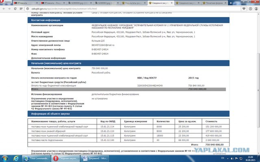The image size is (260, 162).
Task: Switch to the ЯПлакалъ - Разд tab
Action: pos(53,3)
